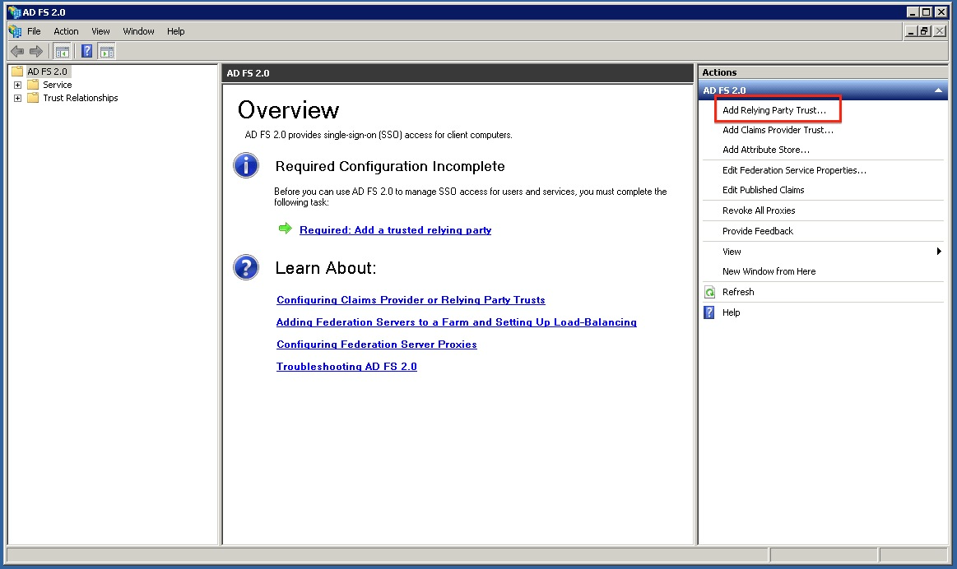Click the back navigation arrow
The height and width of the screenshot is (569, 957).
tap(17, 50)
